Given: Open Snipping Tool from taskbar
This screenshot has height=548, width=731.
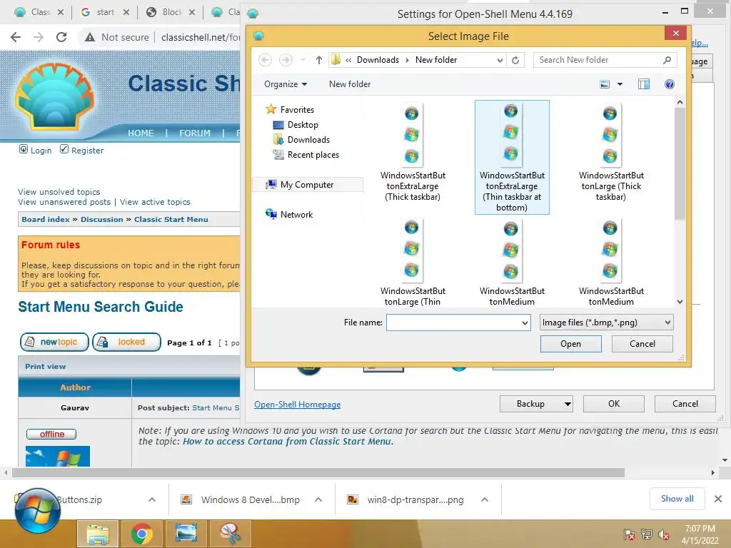Looking at the screenshot, I should [x=231, y=534].
